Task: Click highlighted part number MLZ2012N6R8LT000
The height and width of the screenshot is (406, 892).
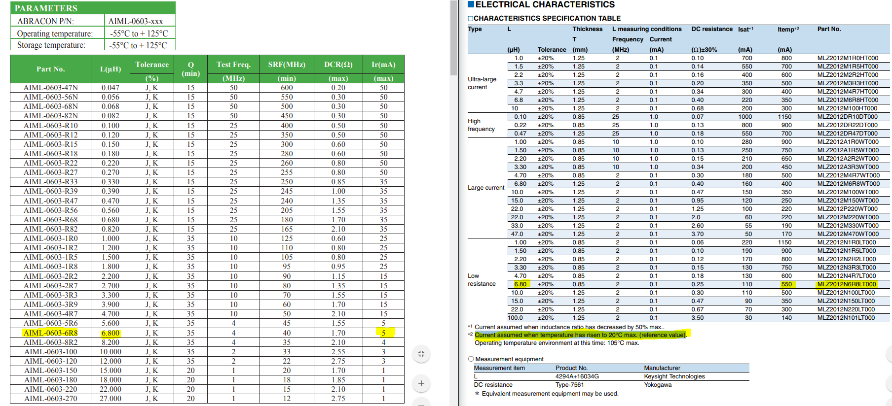Action: 847,284
